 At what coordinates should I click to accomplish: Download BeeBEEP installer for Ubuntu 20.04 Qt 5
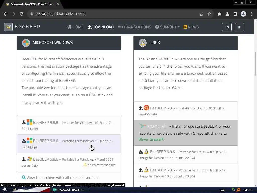tap(185, 111)
